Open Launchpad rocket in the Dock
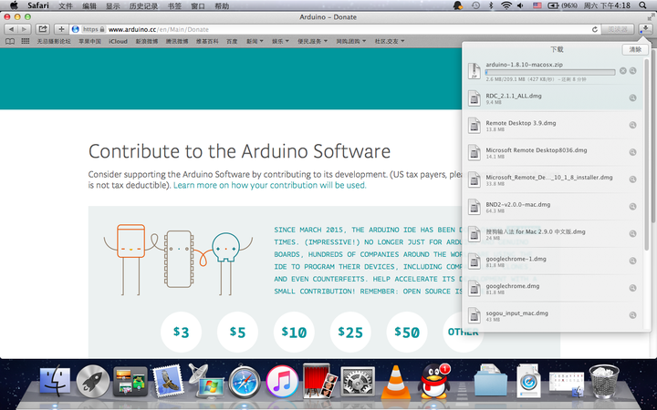This screenshot has height=410, width=657. pyautogui.click(x=92, y=382)
